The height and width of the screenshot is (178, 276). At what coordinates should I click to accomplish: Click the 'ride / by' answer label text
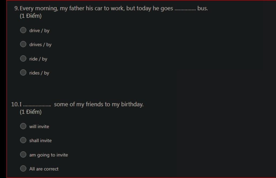[38, 59]
